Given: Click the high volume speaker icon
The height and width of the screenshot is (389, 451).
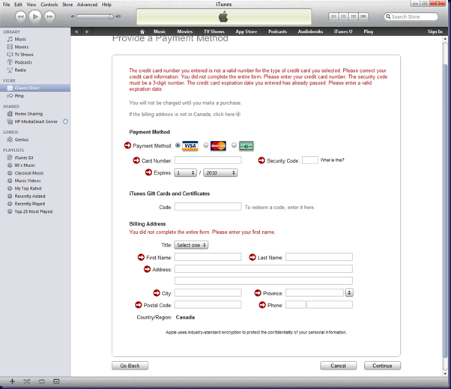Looking at the screenshot, I should (x=118, y=16).
